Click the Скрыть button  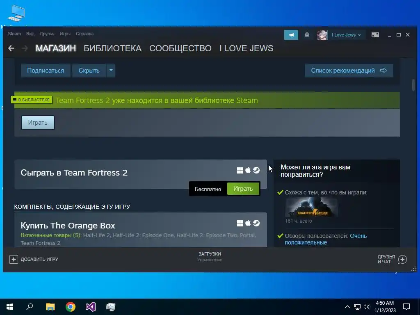(89, 71)
